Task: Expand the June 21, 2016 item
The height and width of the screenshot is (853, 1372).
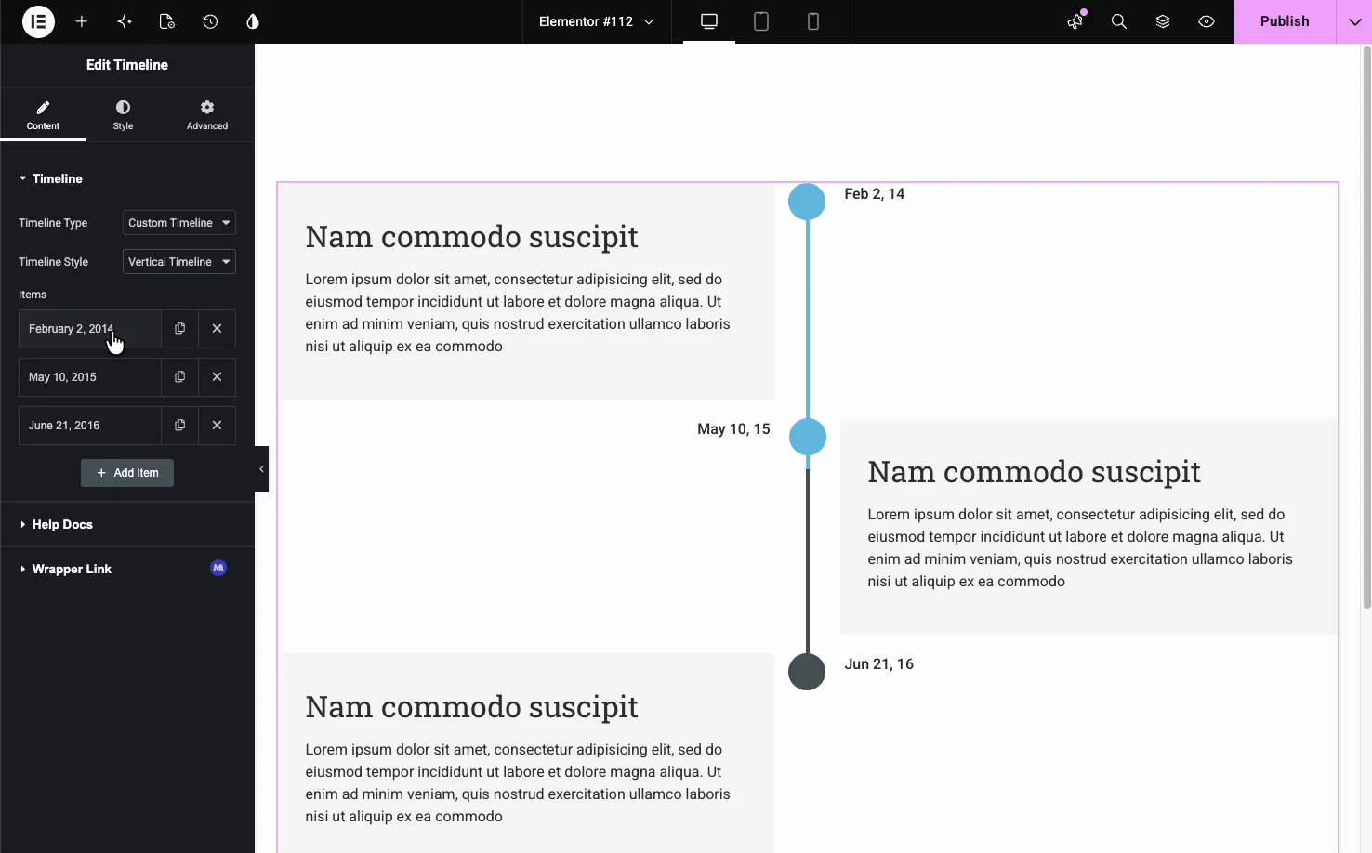Action: click(90, 426)
